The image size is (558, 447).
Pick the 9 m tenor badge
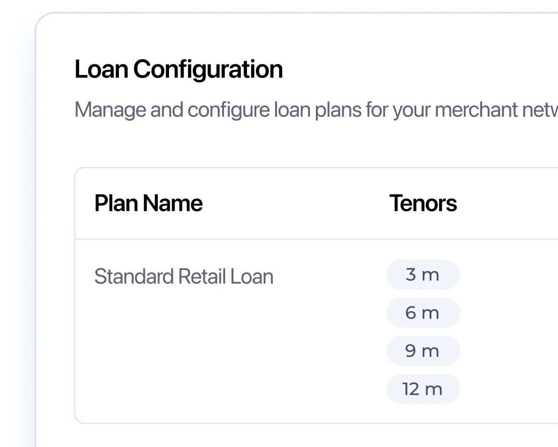[423, 351]
